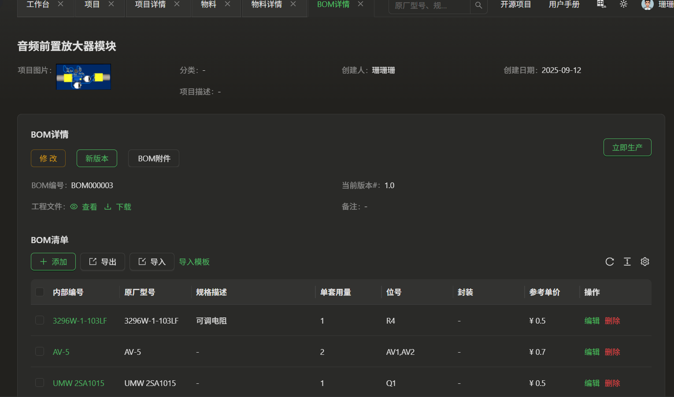Delete the UMW 2SA1015 row
Screen dimensions: 674x397
pyautogui.click(x=612, y=383)
